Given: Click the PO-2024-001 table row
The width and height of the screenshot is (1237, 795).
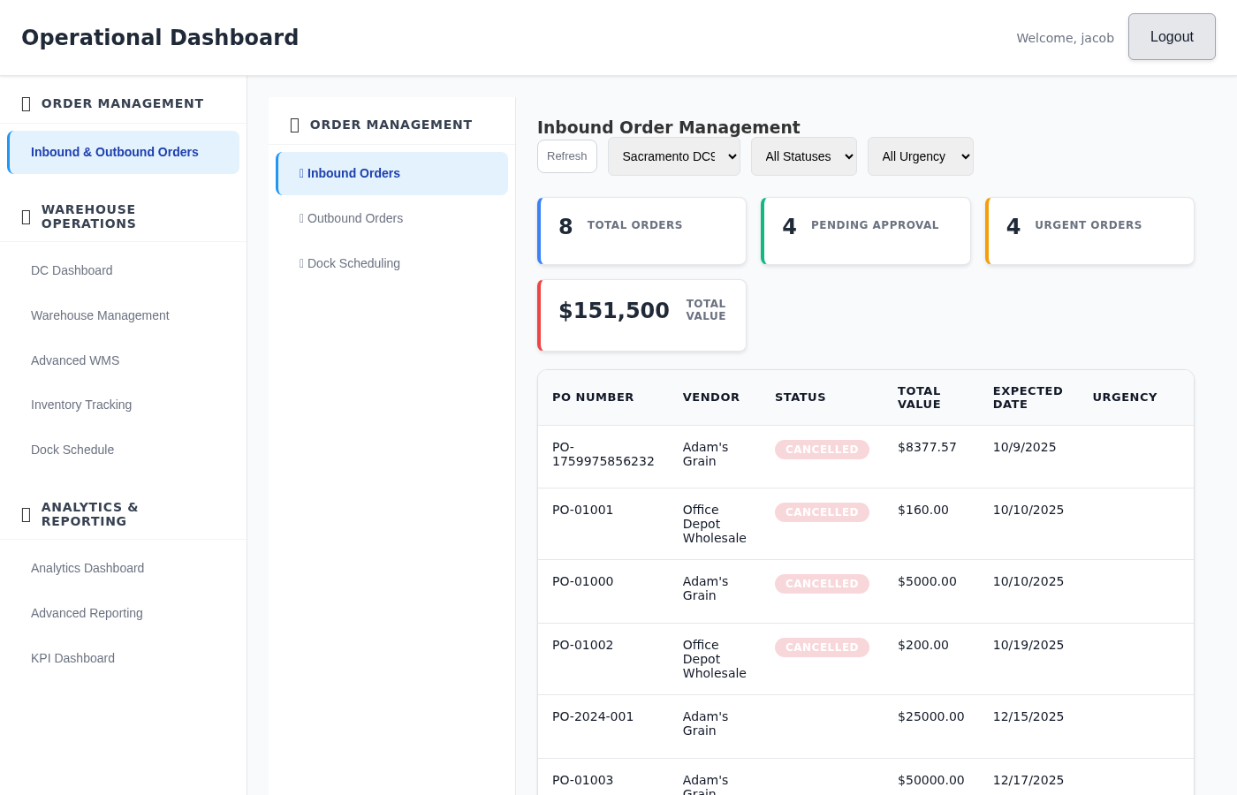Looking at the screenshot, I should [x=866, y=726].
